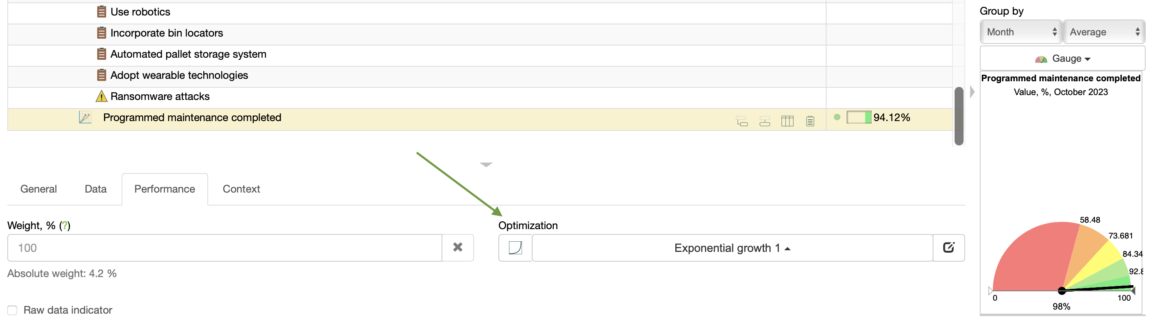Open the initiatives icon next to Use robotics
Image resolution: width=1153 pixels, height=325 pixels.
click(102, 12)
